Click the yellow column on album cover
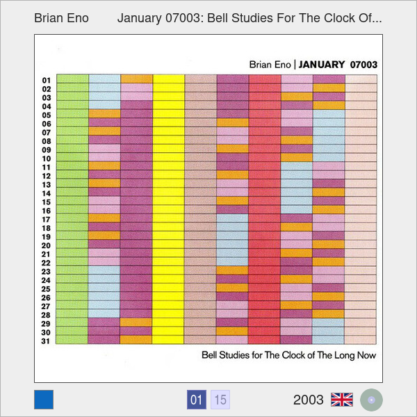 pos(168,208)
